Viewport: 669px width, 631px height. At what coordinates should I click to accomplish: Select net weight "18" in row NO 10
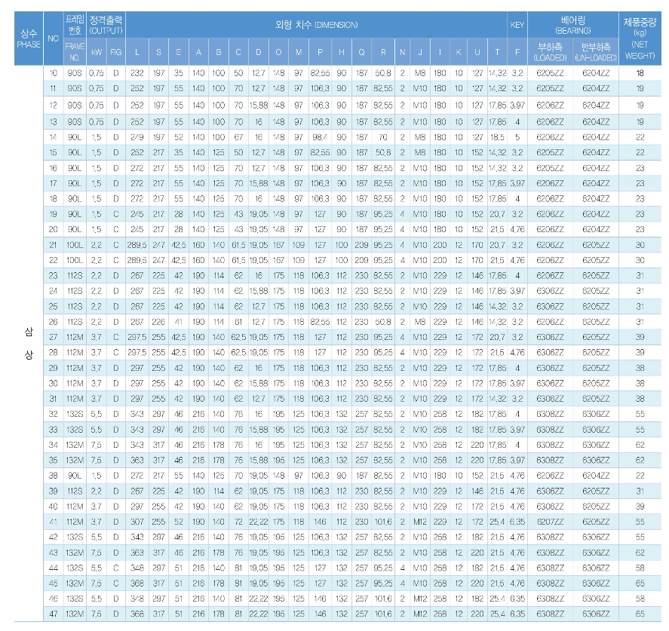[640, 73]
